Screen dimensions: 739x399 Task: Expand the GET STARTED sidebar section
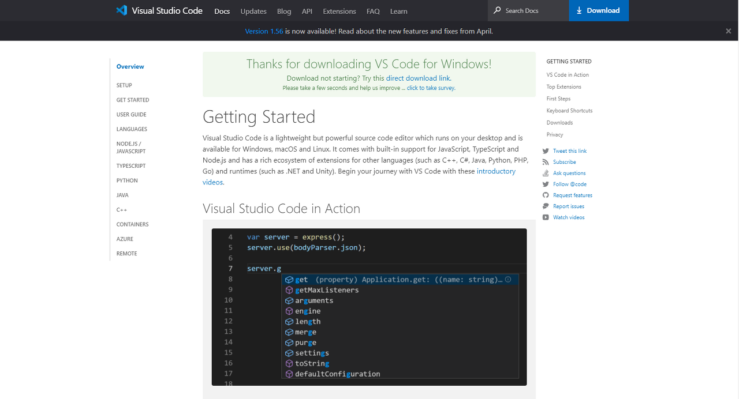click(x=133, y=100)
